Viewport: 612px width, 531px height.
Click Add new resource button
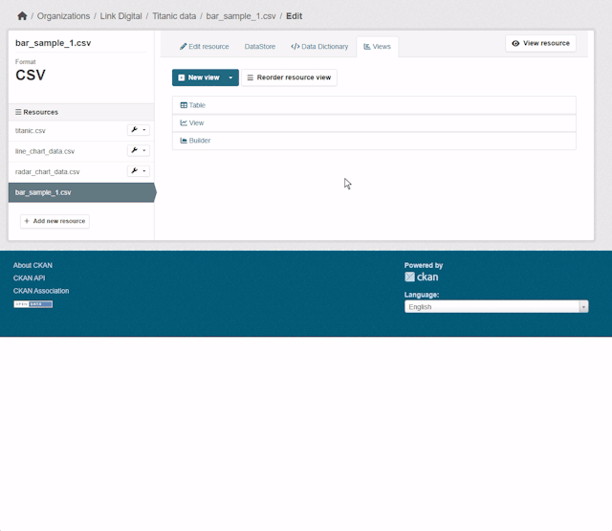(x=55, y=221)
